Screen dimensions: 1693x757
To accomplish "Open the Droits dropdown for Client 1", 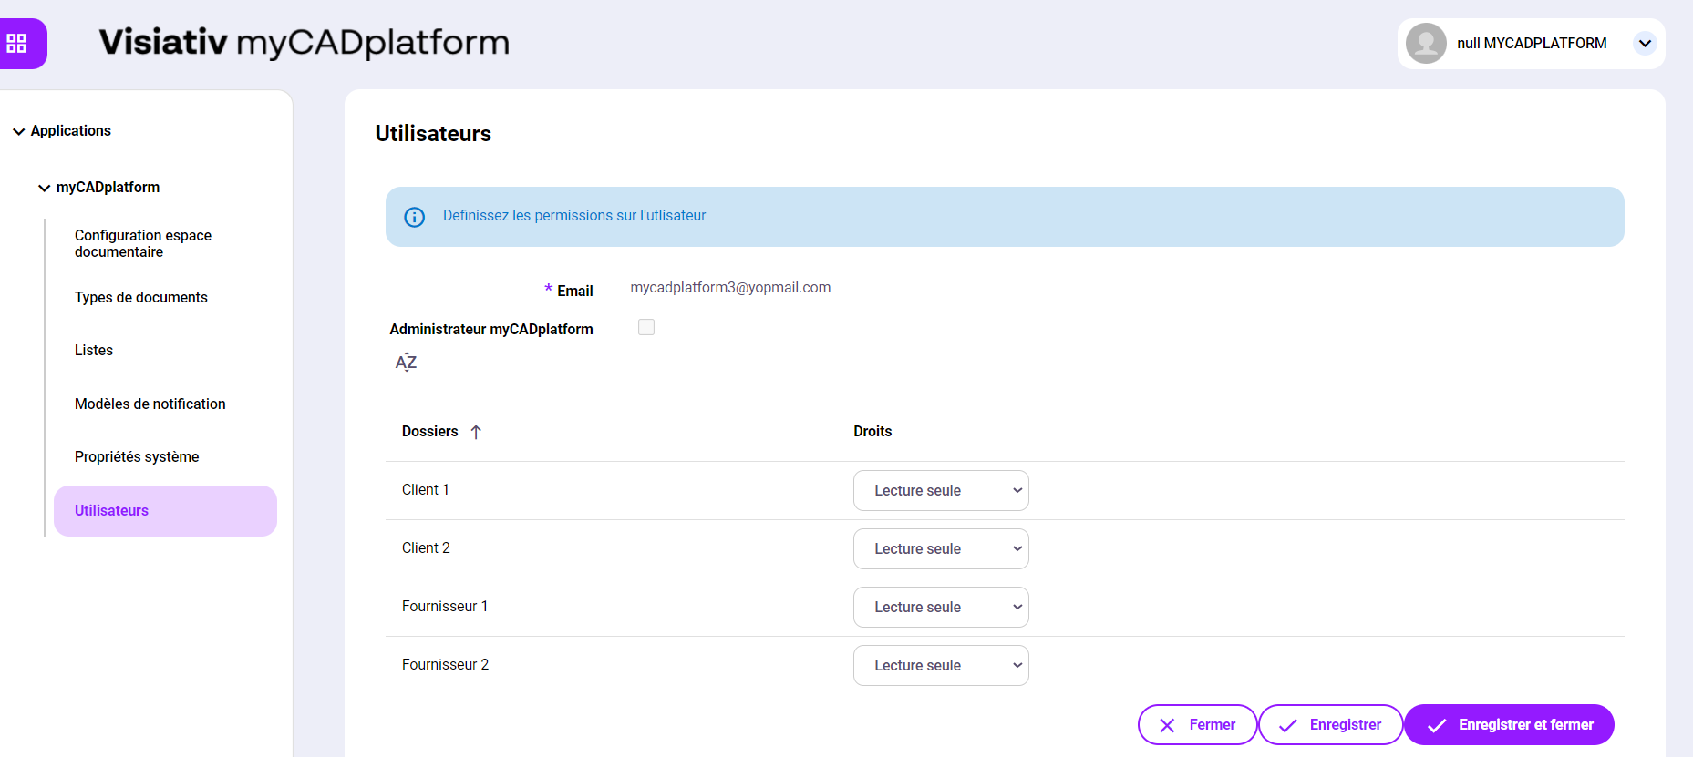I will tap(941, 491).
